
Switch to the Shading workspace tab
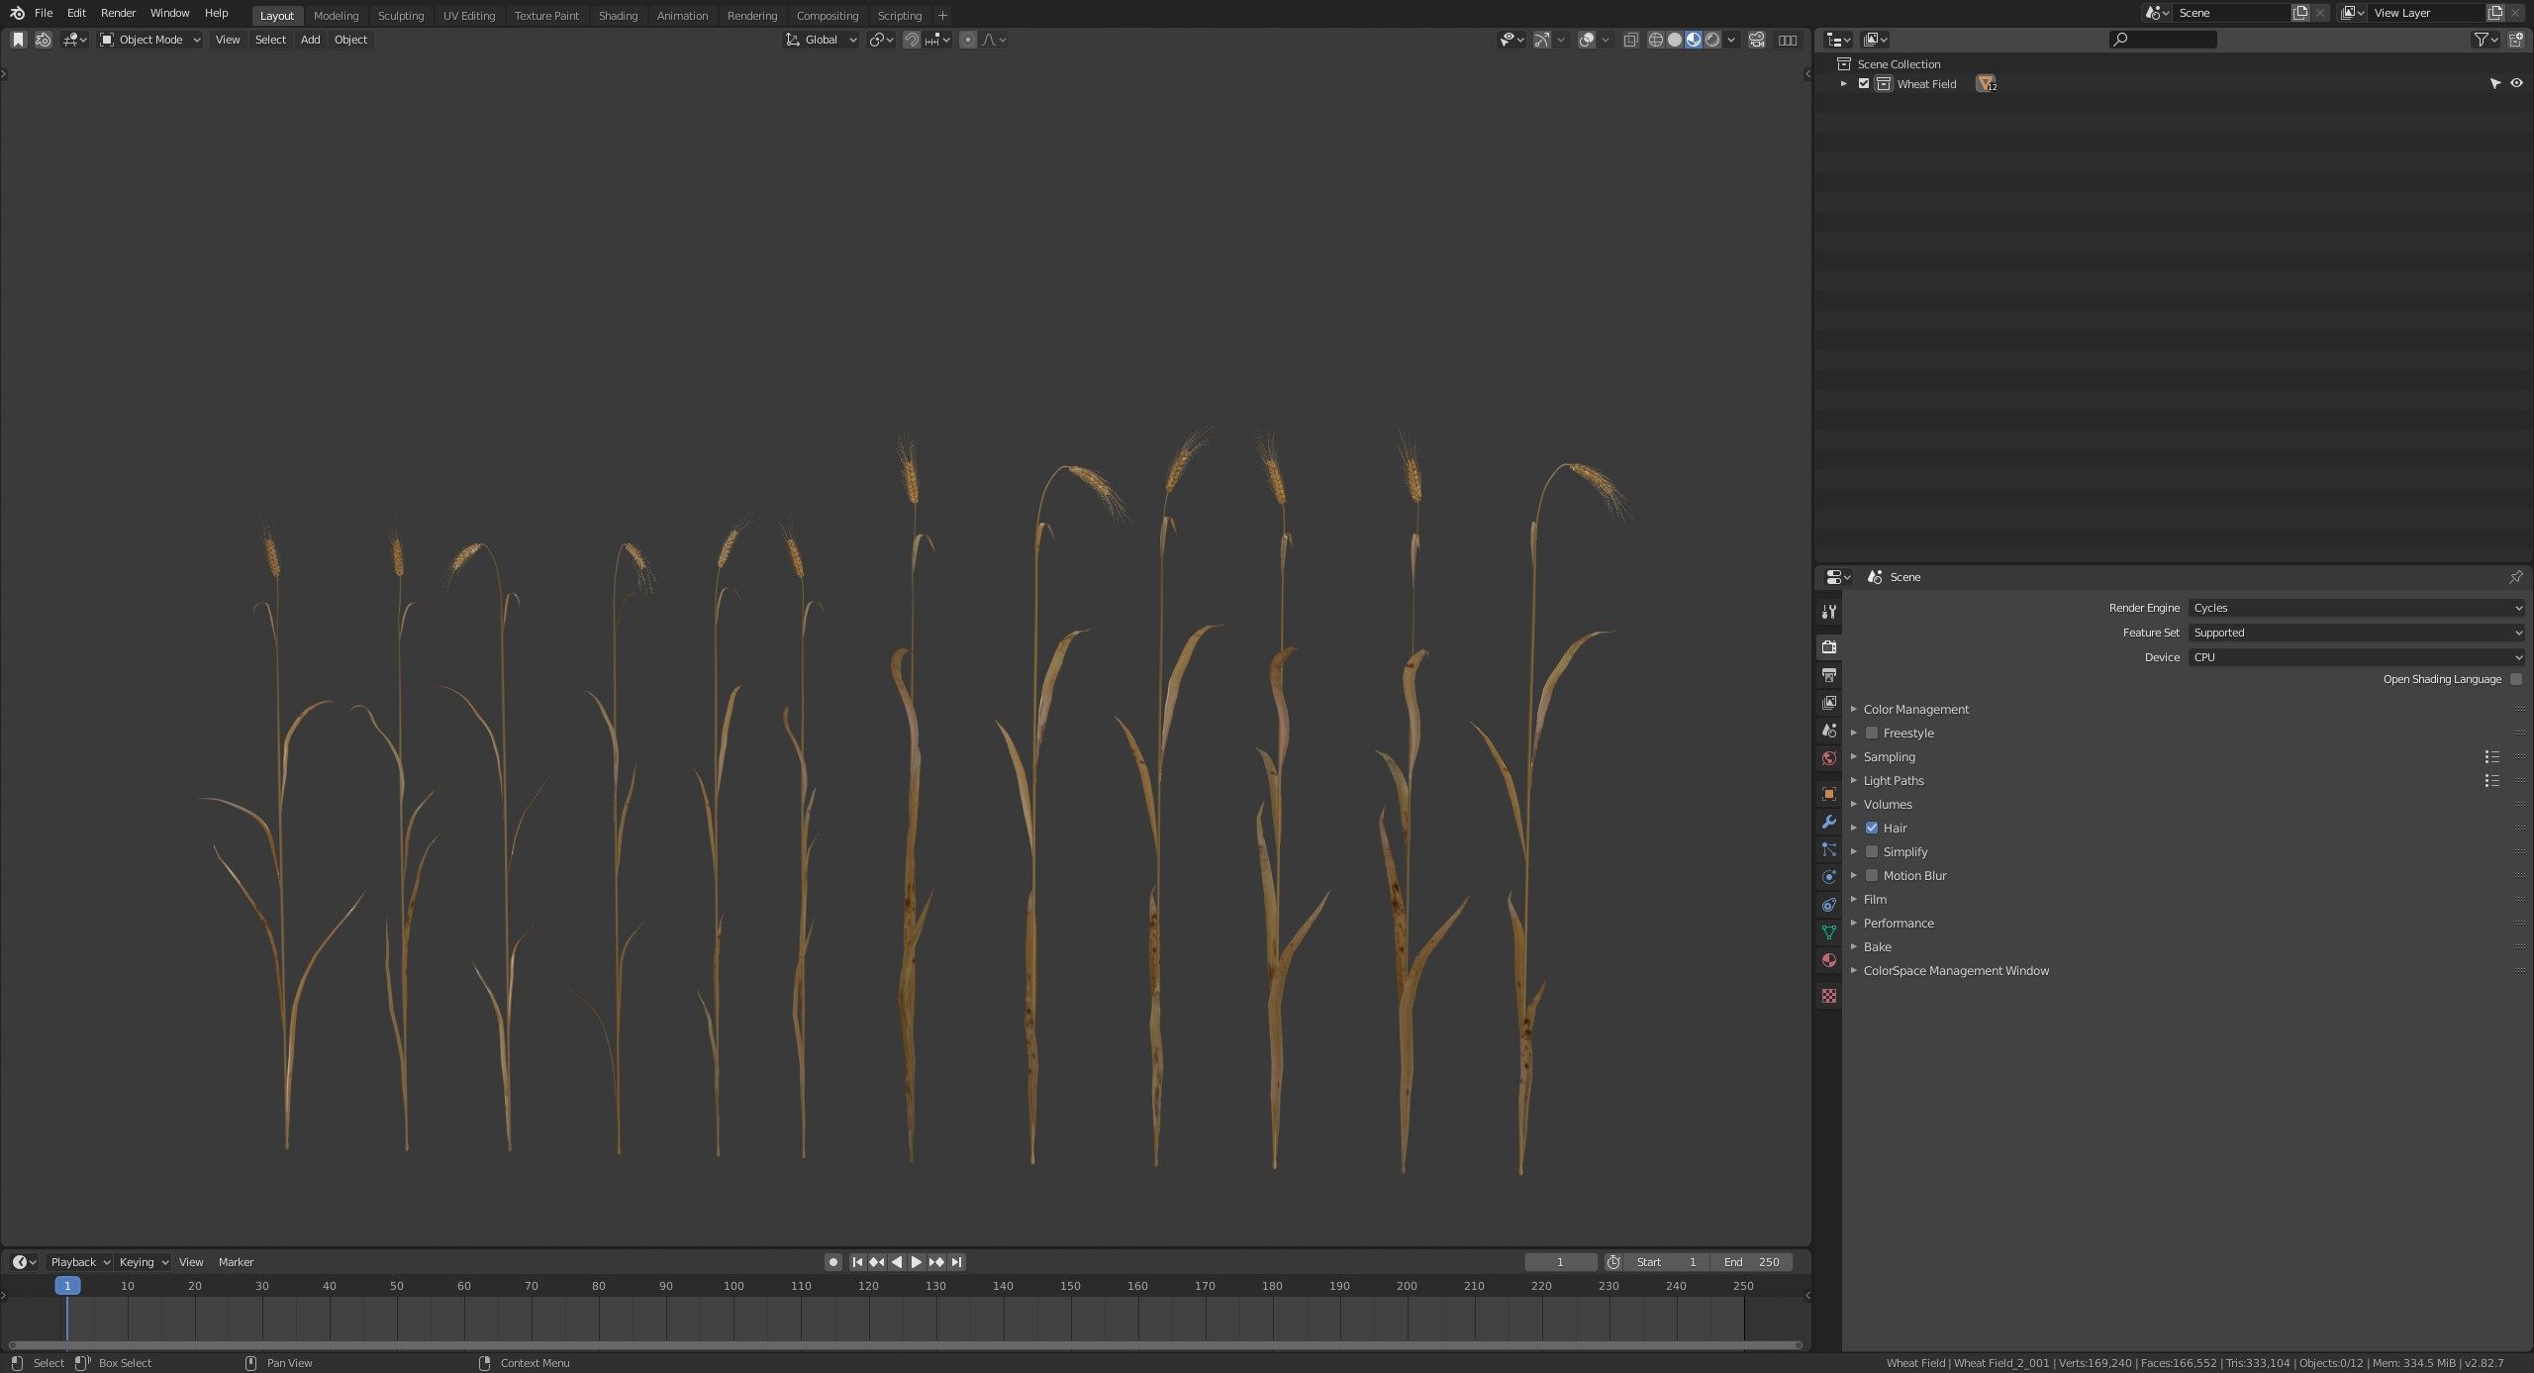[x=618, y=16]
